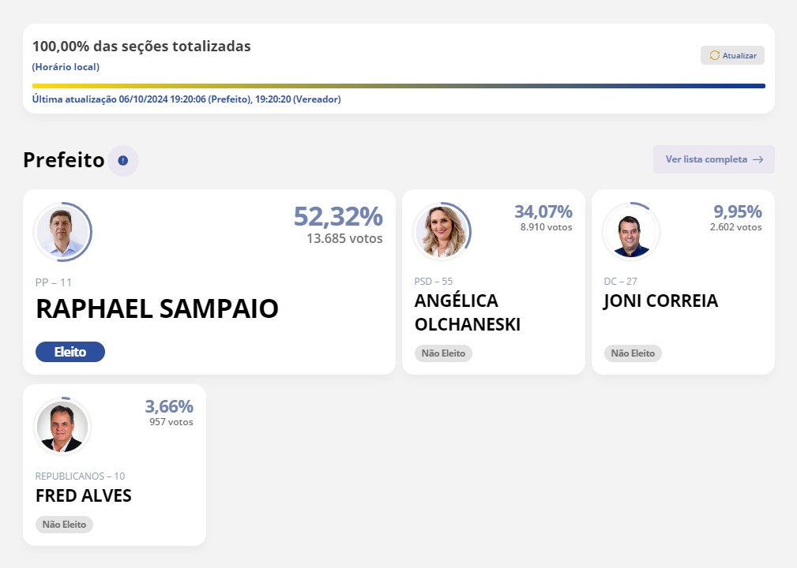Click Não Eleito badge under Angélica Olchaneski
The image size is (797, 568).
(443, 353)
